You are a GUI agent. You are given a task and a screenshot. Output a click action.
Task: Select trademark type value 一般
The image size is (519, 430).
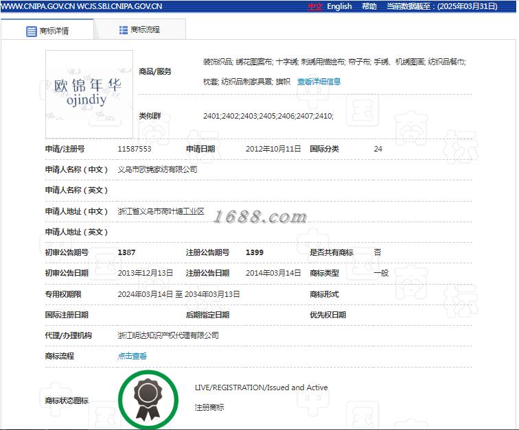point(381,273)
